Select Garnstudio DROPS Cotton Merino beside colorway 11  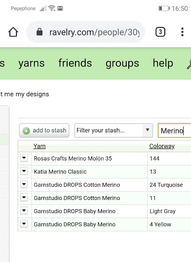coord(77,198)
